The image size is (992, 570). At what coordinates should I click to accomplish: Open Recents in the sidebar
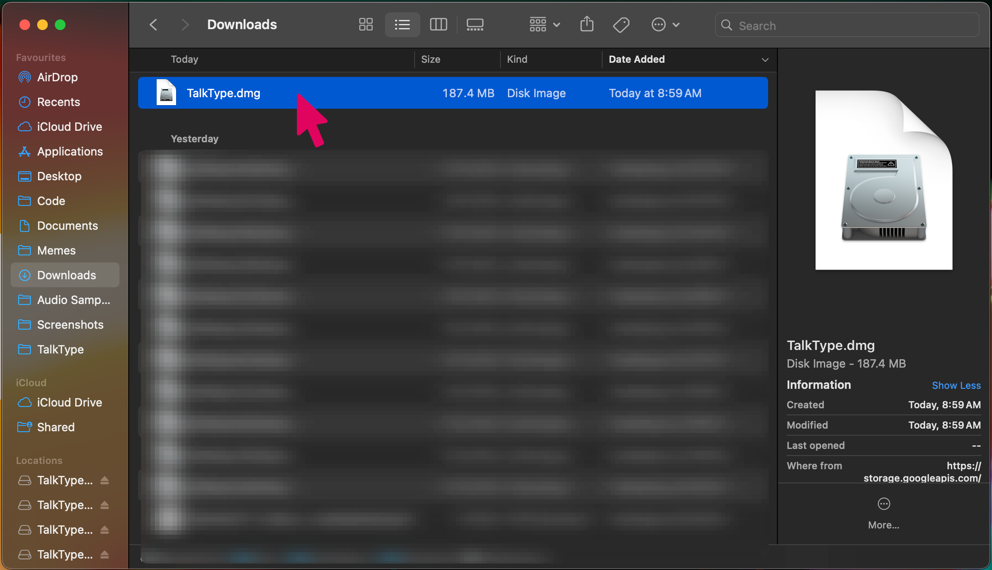pos(65,102)
